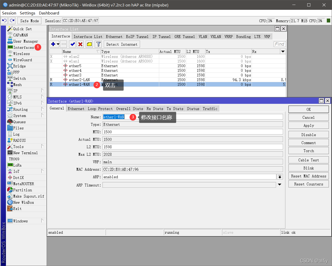Click the Detect Internet button
This screenshot has width=332, height=266.
tap(122, 44)
